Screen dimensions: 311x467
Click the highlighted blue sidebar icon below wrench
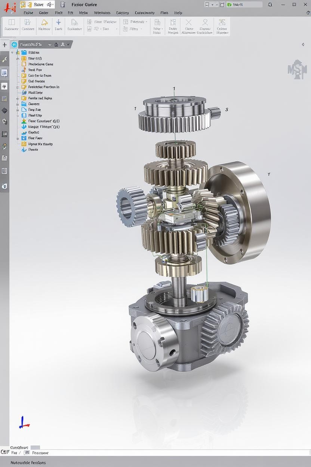pos(4,73)
